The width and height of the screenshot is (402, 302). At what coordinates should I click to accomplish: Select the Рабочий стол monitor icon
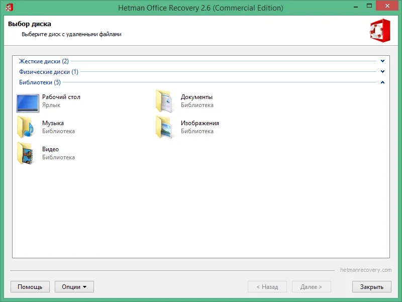click(28, 103)
